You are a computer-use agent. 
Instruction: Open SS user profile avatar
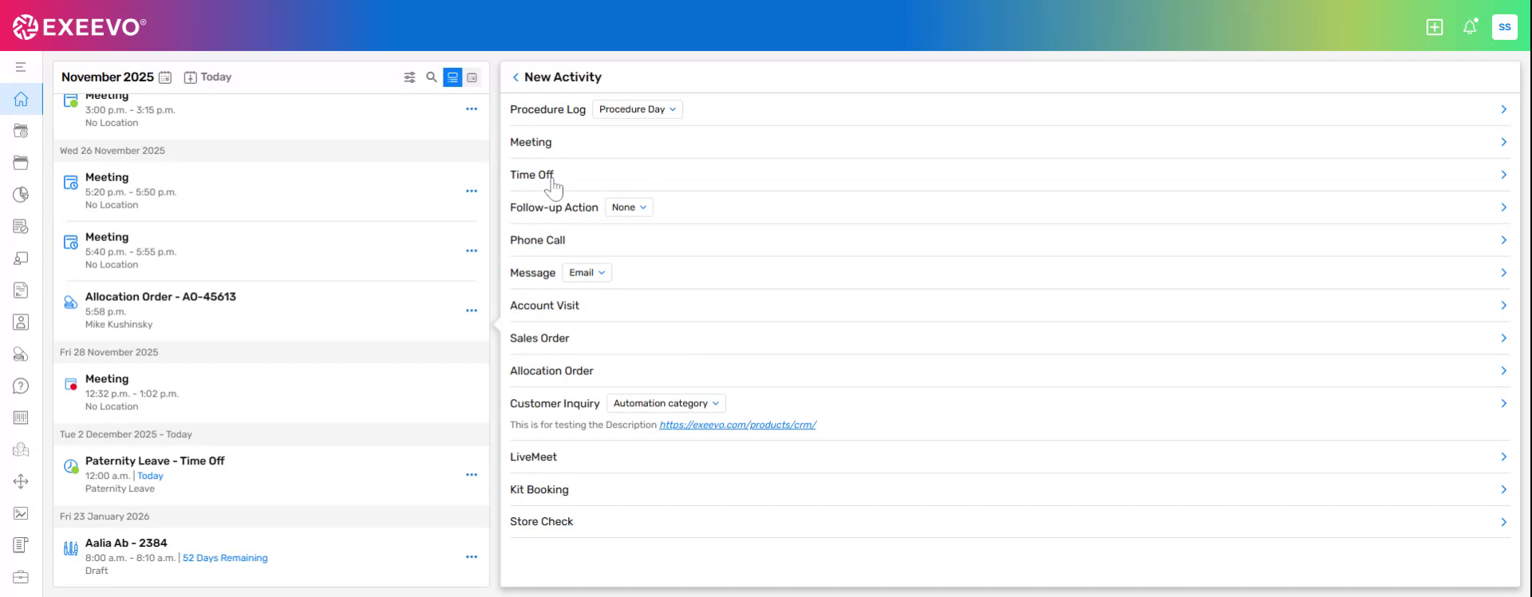pos(1505,27)
